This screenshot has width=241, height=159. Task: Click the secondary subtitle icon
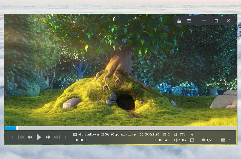(x=223, y=140)
